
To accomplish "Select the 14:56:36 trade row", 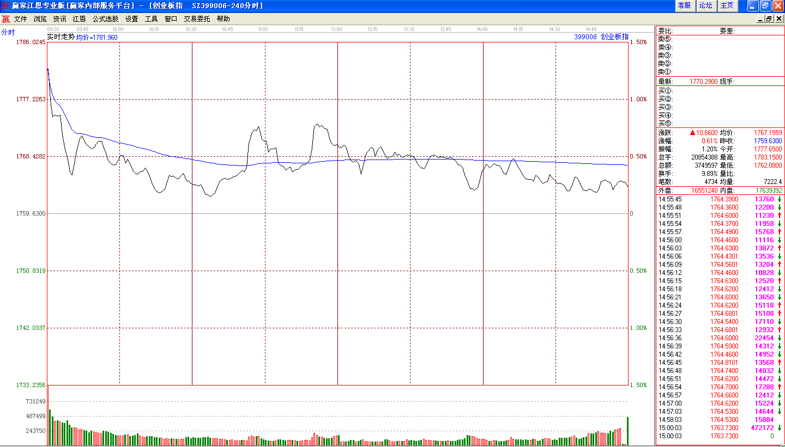I will tap(720, 338).
